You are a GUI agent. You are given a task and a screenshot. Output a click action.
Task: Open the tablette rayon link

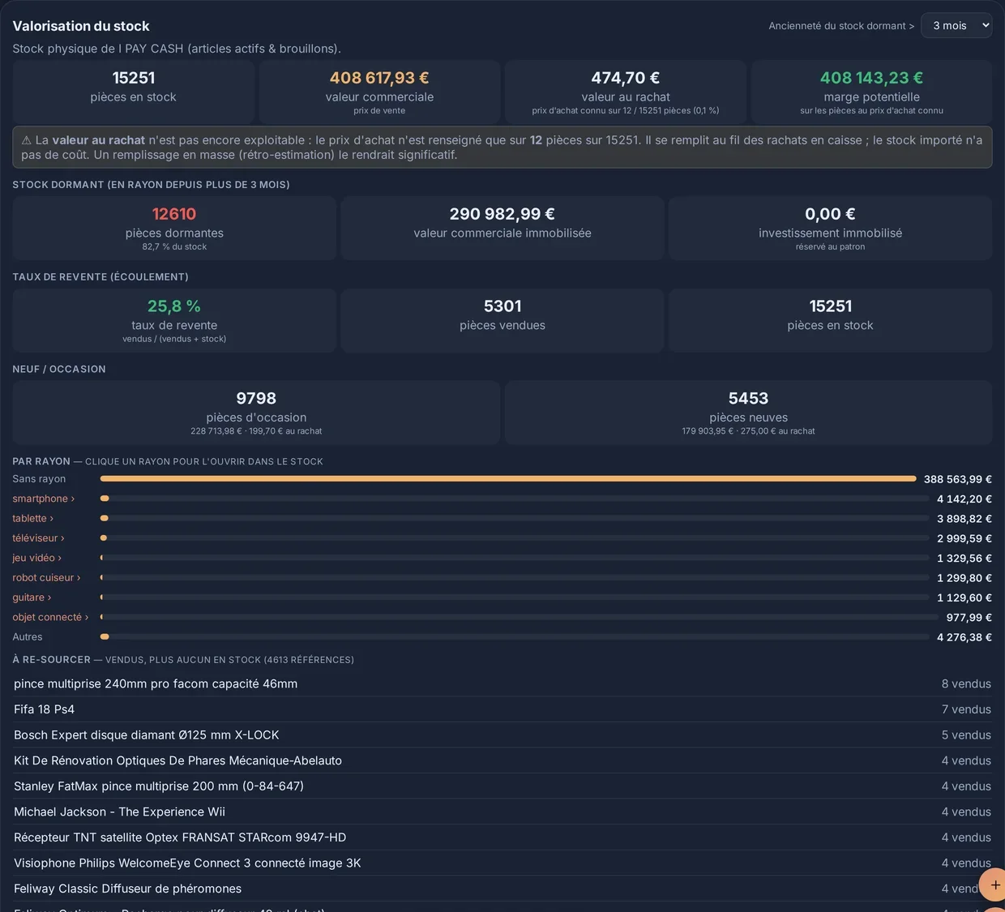point(32,518)
